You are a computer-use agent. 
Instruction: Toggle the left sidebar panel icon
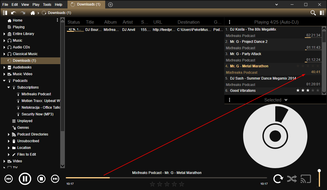tap(5, 13)
